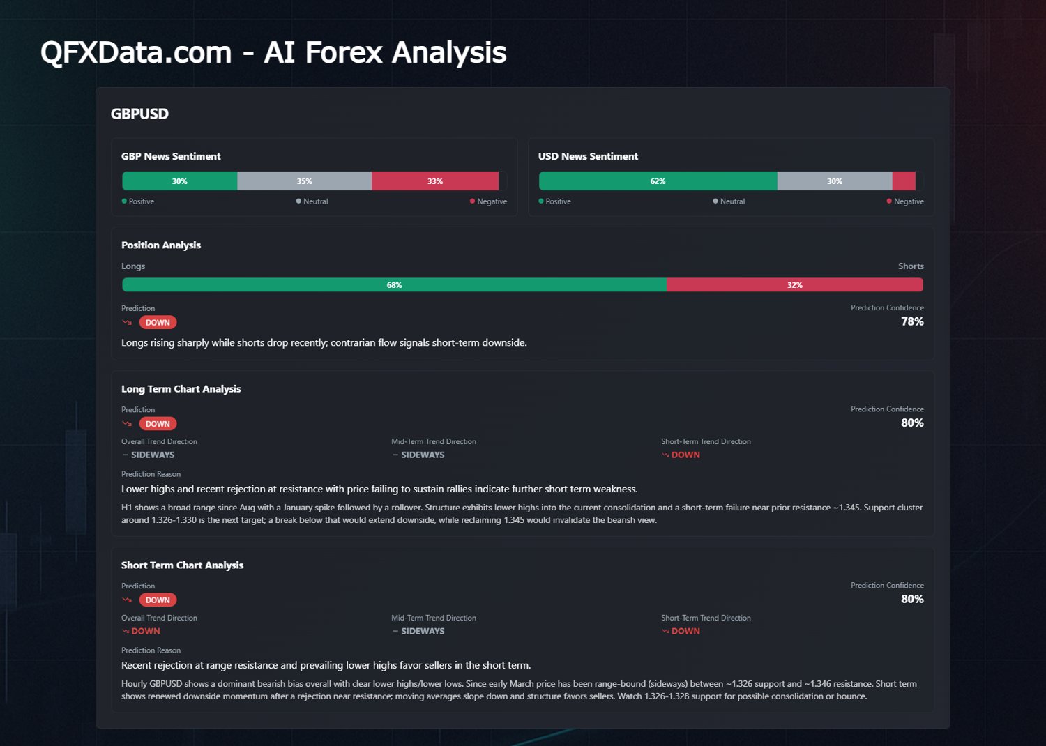Click the gray Neutral legend dot under USD News Sentiment
The image size is (1046, 746).
point(715,201)
